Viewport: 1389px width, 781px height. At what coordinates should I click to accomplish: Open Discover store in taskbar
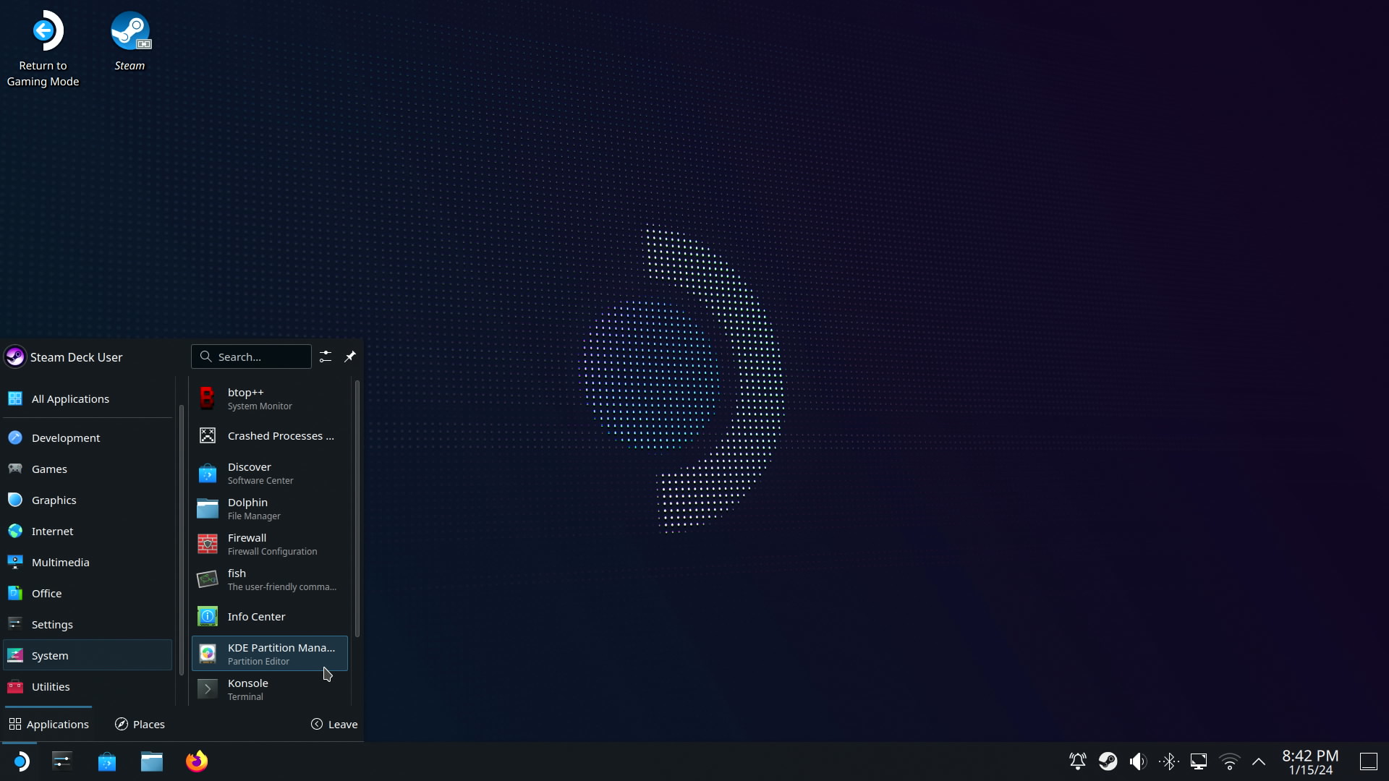click(x=107, y=761)
